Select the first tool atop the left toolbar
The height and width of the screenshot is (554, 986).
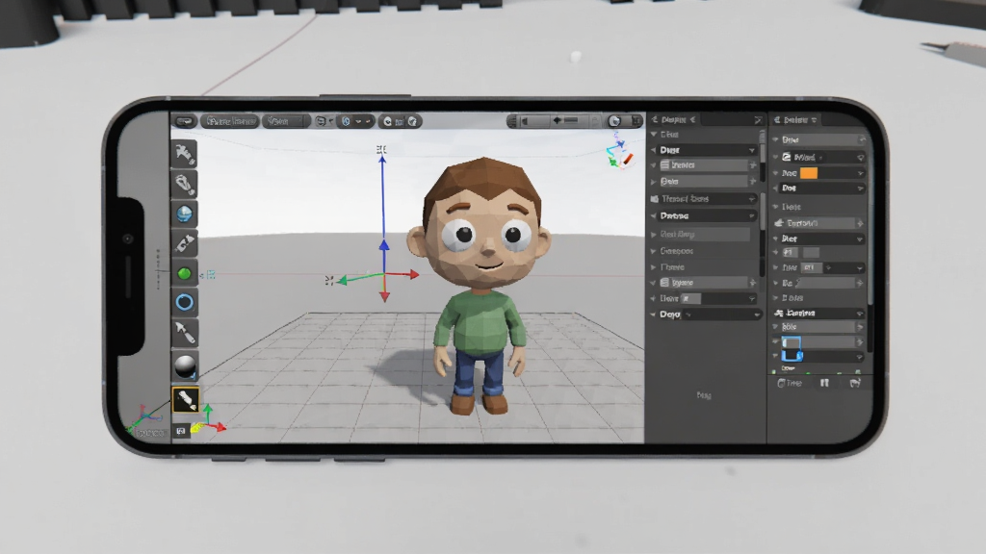pyautogui.click(x=184, y=153)
